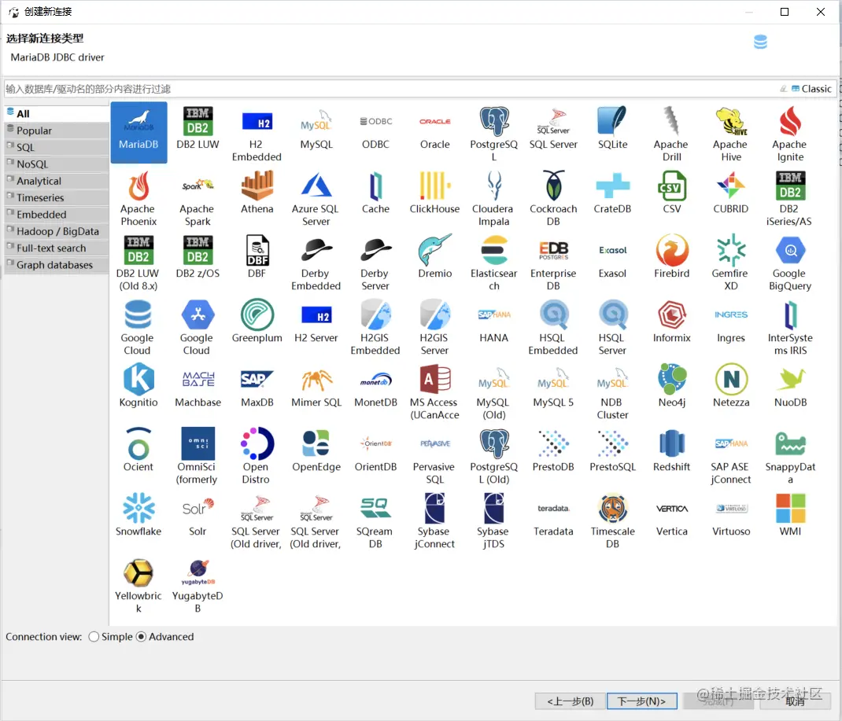Click the <上一步(B) back button
This screenshot has width=842, height=721.
(570, 701)
